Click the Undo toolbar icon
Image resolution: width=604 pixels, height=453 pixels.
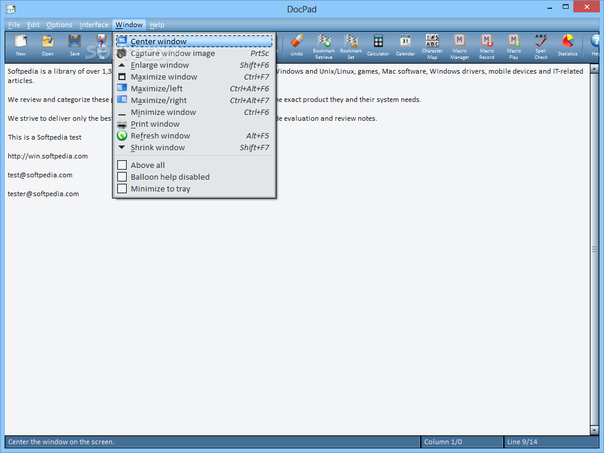click(296, 45)
